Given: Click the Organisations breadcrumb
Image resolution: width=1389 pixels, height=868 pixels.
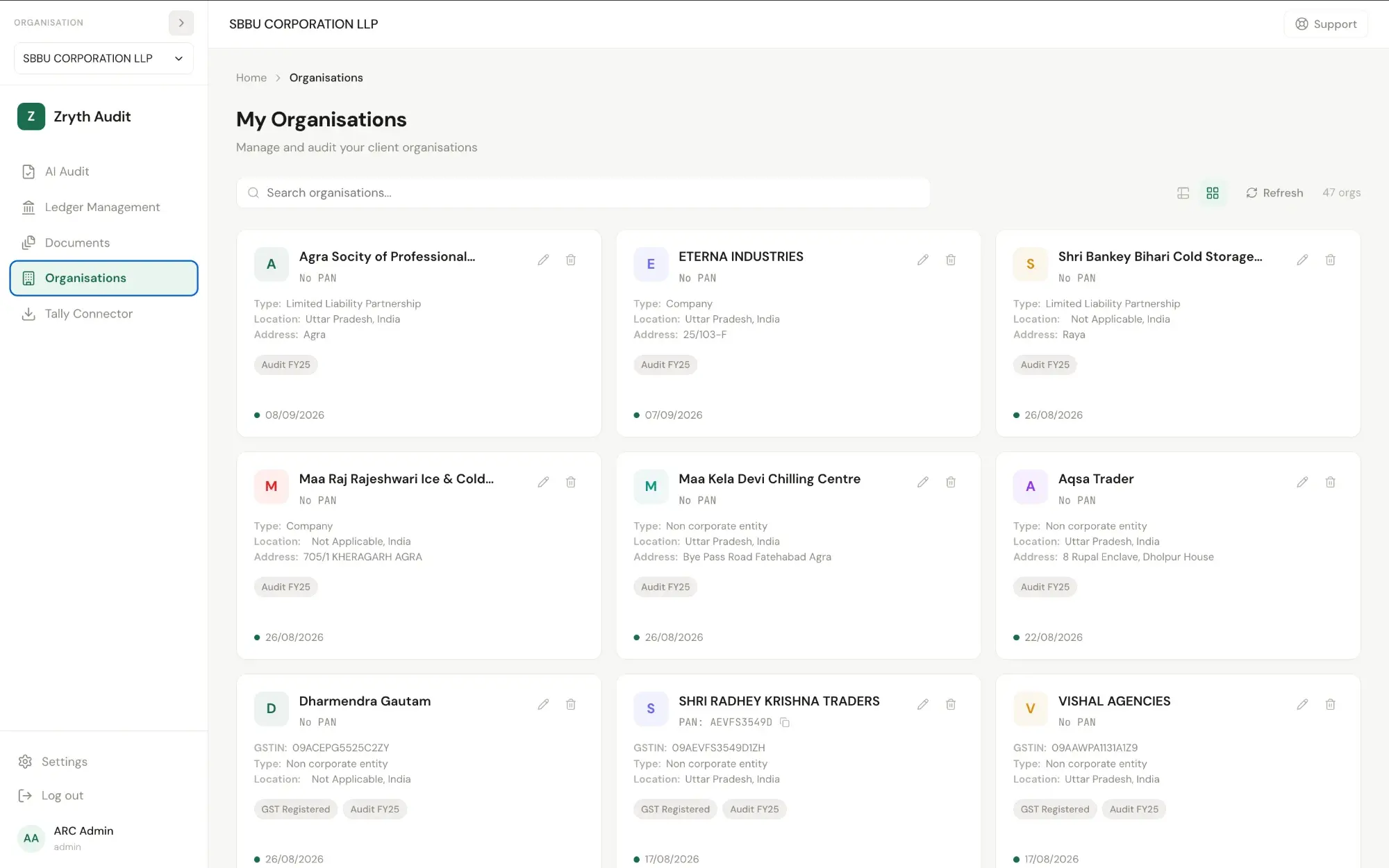Looking at the screenshot, I should (x=326, y=78).
